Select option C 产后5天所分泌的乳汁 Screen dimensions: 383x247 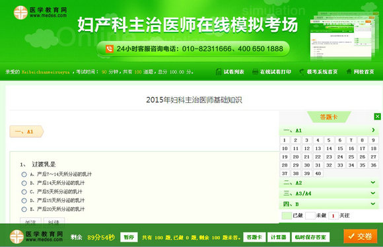point(24,192)
